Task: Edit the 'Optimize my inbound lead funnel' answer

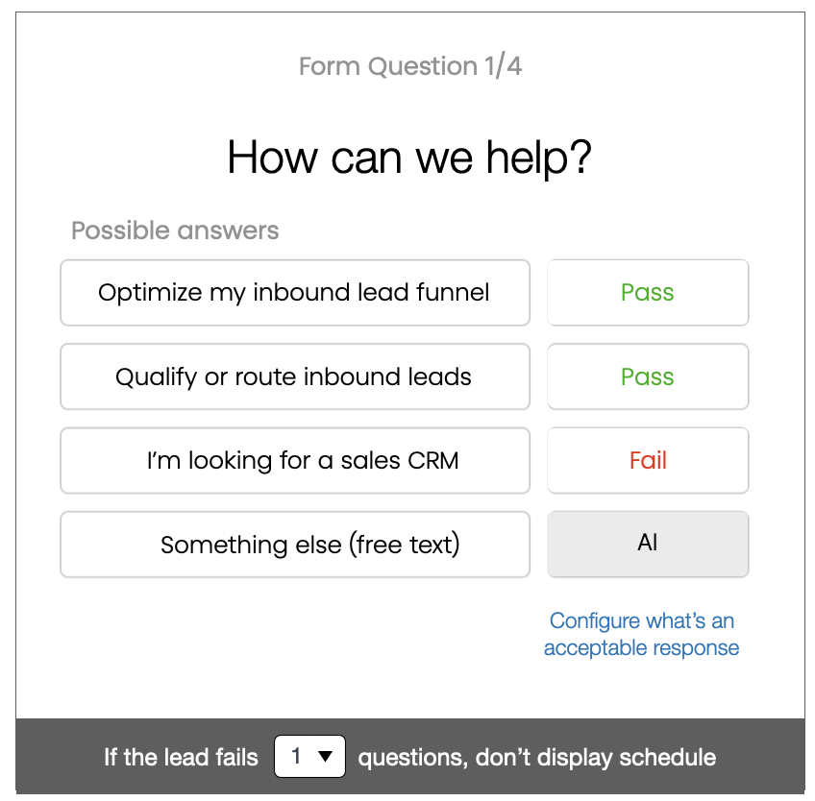Action: tap(295, 293)
